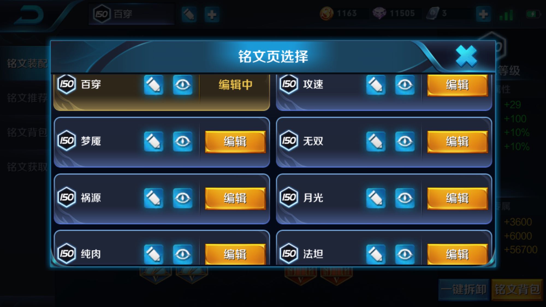The width and height of the screenshot is (546, 307).
Task: Preview the 月光 page using its eye icon
Action: pos(405,198)
